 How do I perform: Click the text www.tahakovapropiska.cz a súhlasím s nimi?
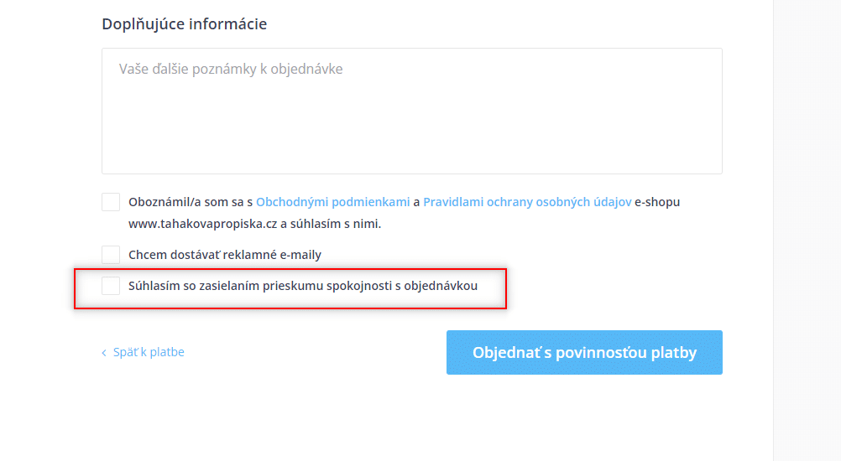click(x=255, y=224)
